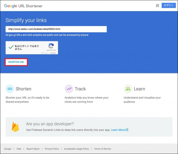Click the external-link icon after Learn More
Viewport: 178px width, 154px height.
[127, 130]
